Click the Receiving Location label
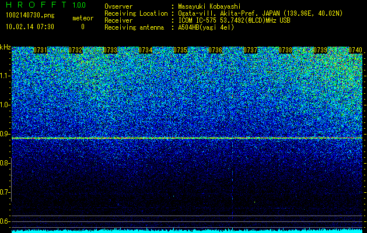 click(136, 13)
